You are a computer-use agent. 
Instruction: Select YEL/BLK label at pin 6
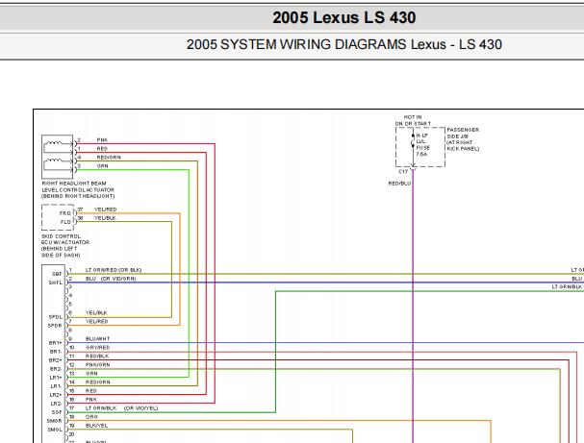pyautogui.click(x=96, y=313)
